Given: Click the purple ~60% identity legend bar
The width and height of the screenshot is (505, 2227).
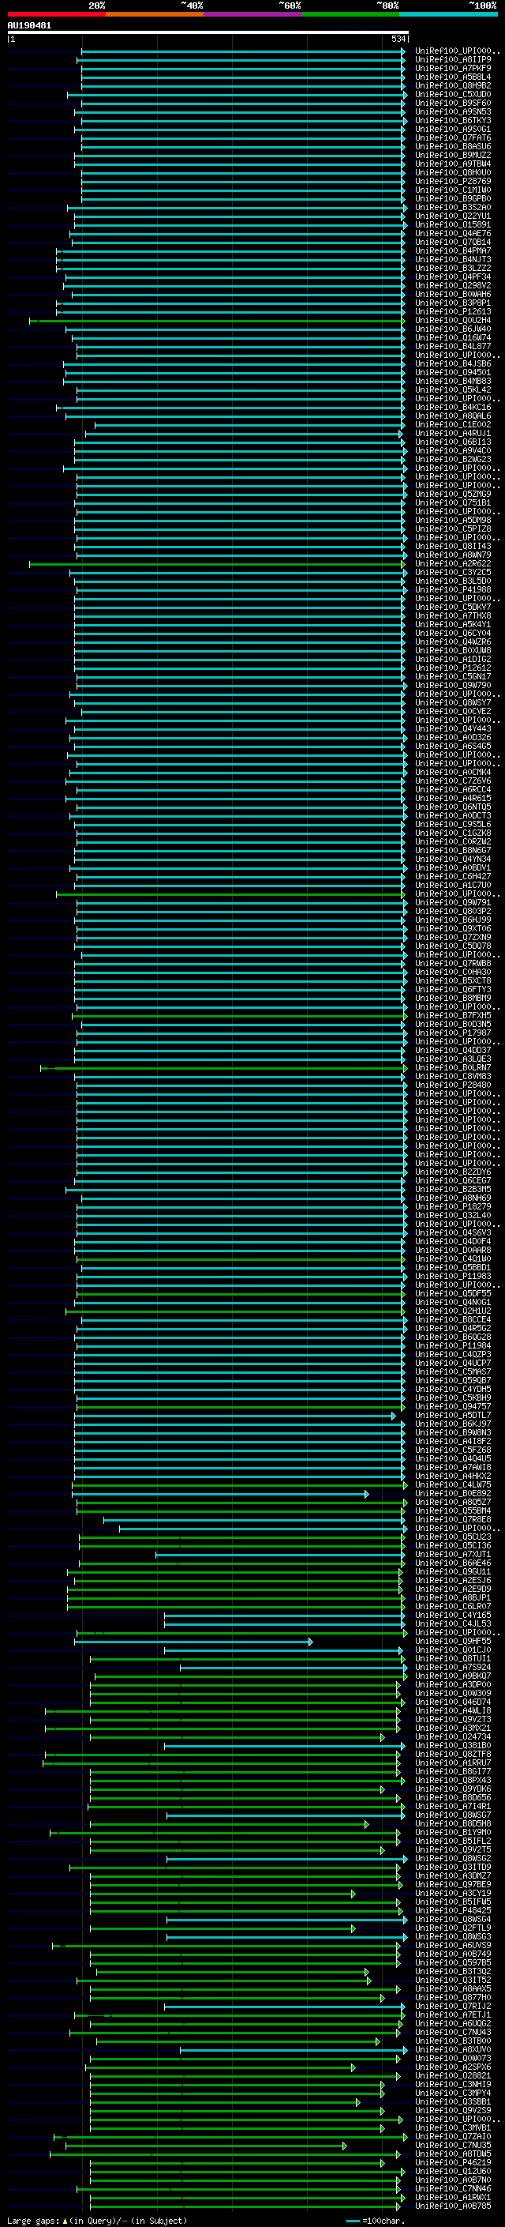Looking at the screenshot, I should coord(252,14).
